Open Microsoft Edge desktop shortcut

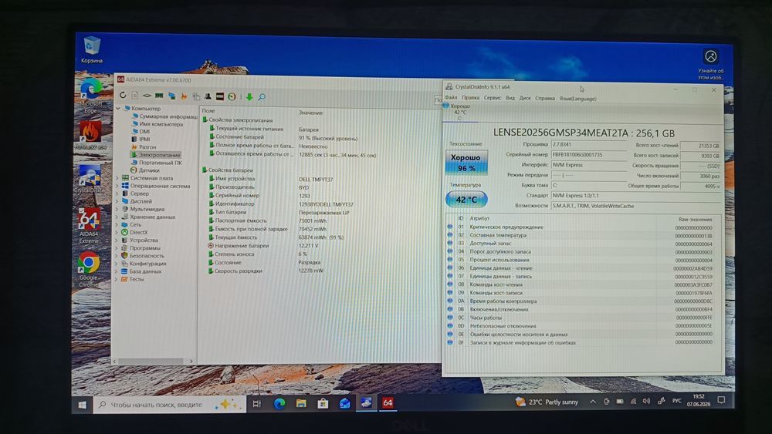90,96
